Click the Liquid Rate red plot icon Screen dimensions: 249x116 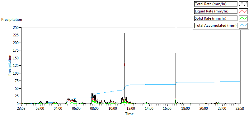pos(243,11)
